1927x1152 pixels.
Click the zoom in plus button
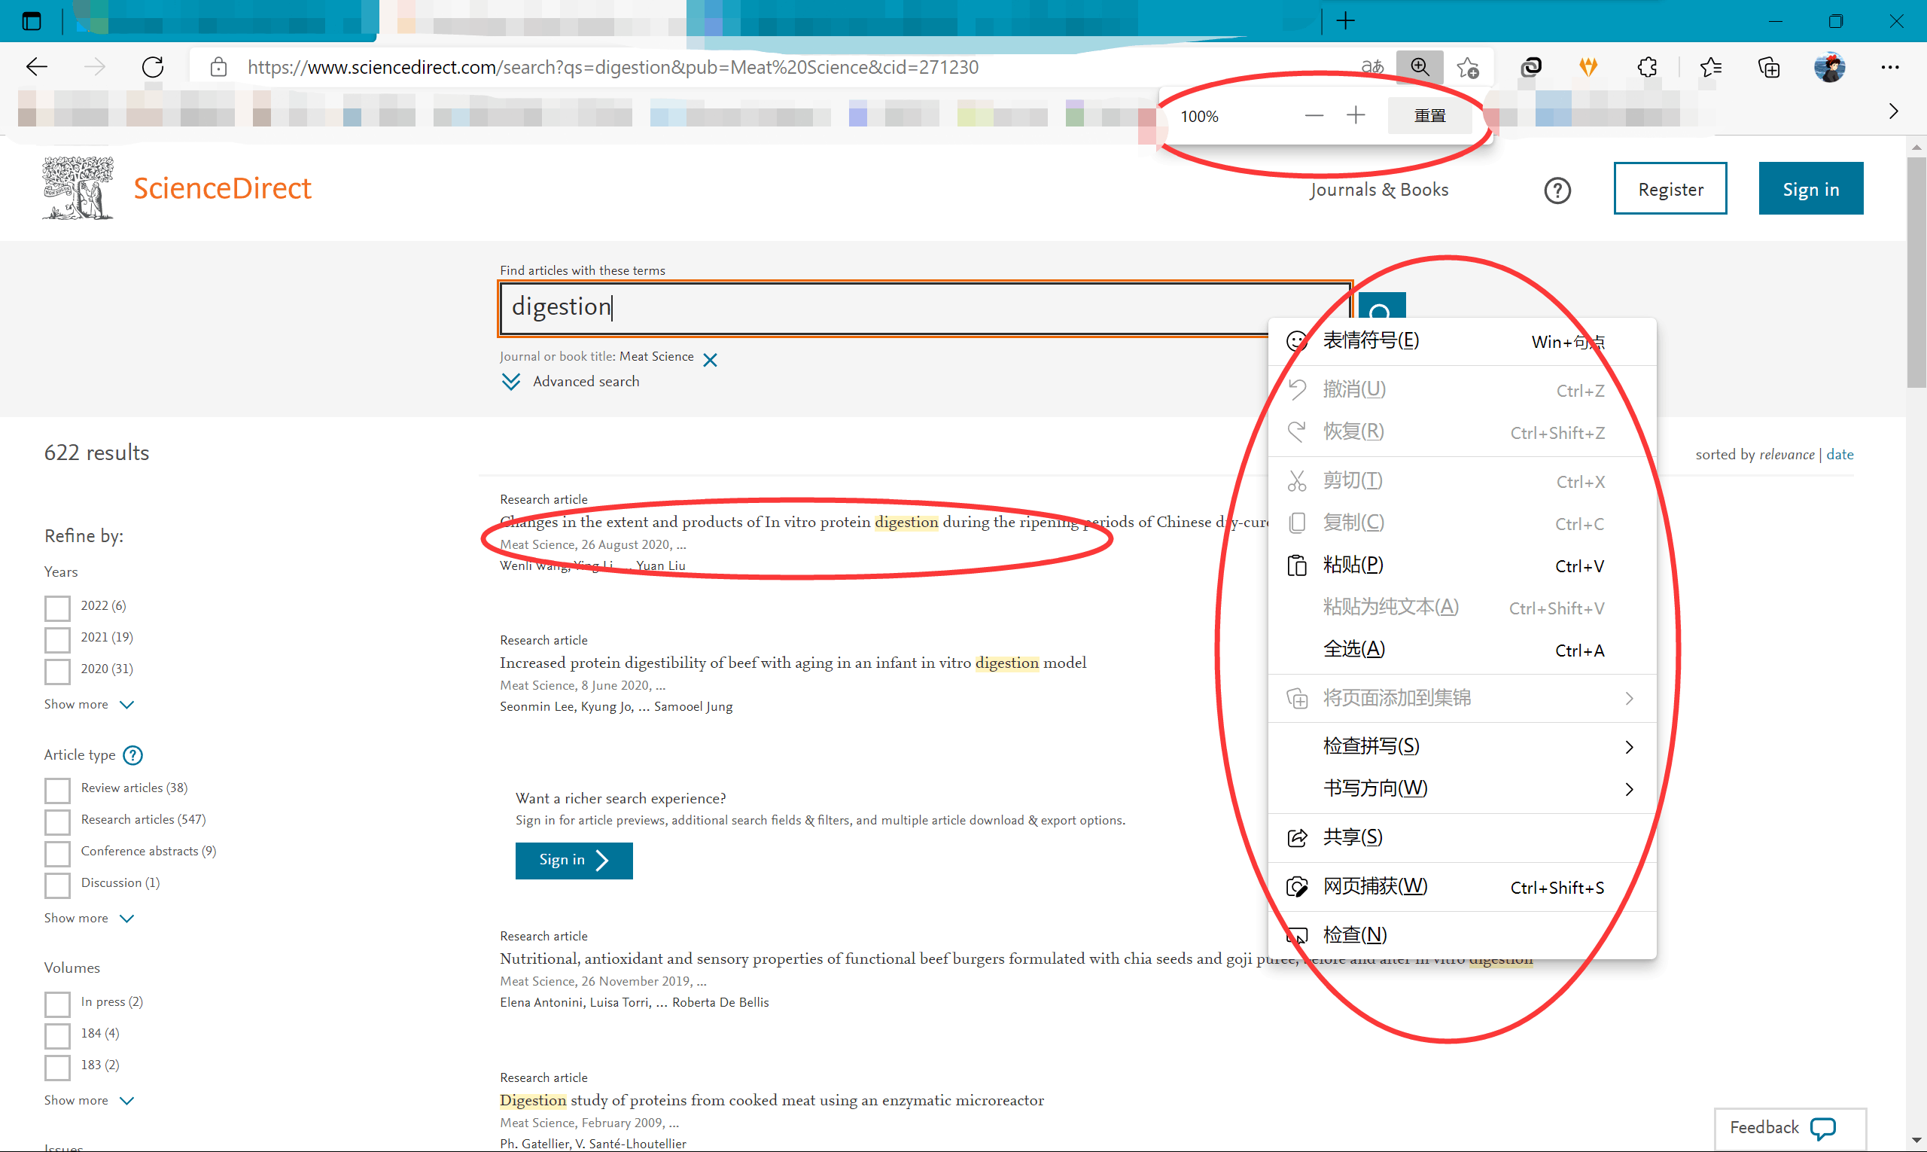1355,116
